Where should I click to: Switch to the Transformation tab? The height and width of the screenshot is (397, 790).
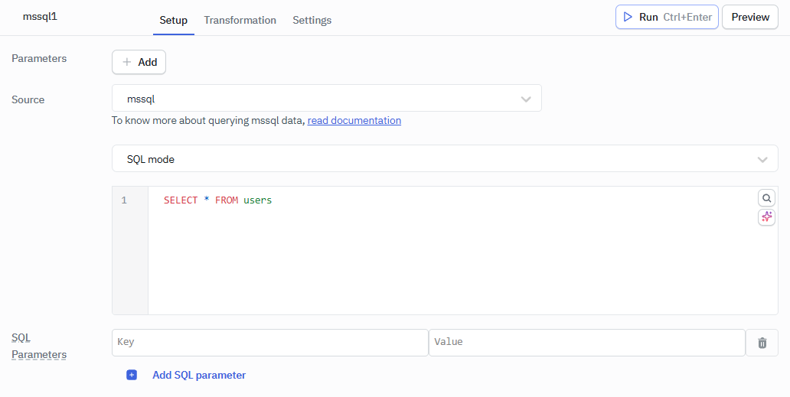click(x=240, y=20)
